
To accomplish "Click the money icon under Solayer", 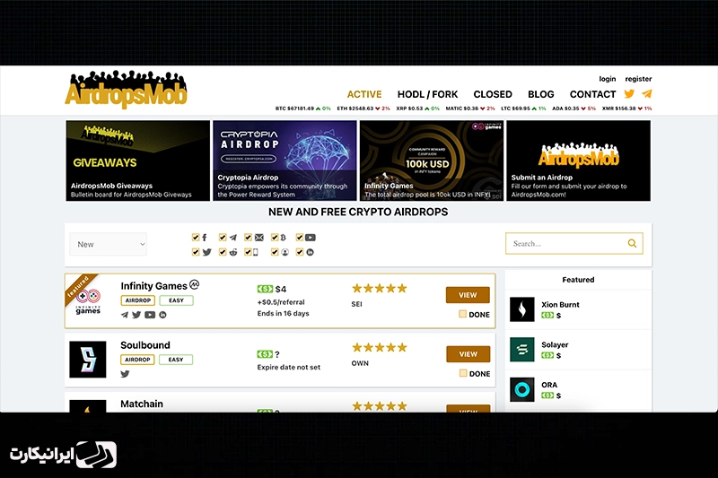I will [547, 355].
